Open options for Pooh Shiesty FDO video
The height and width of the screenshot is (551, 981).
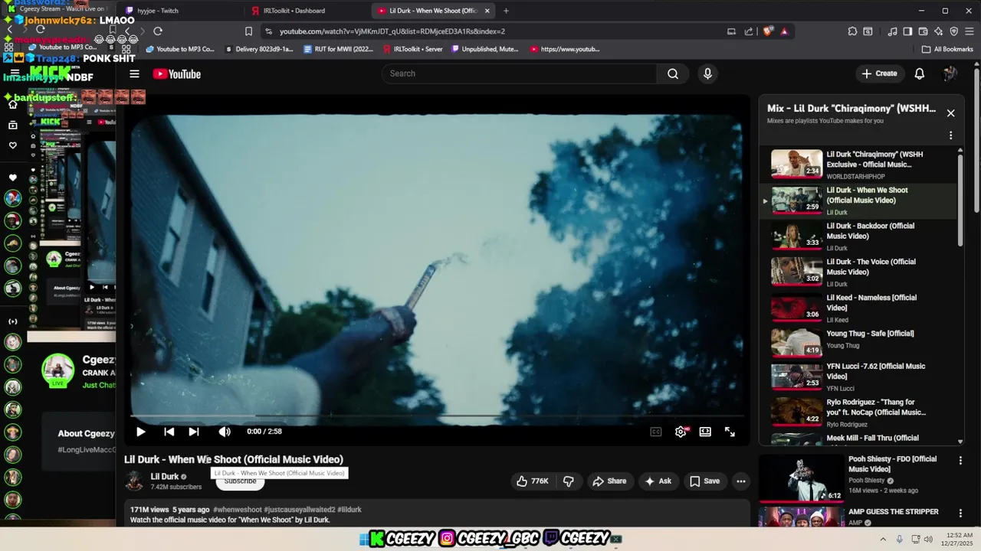960,461
